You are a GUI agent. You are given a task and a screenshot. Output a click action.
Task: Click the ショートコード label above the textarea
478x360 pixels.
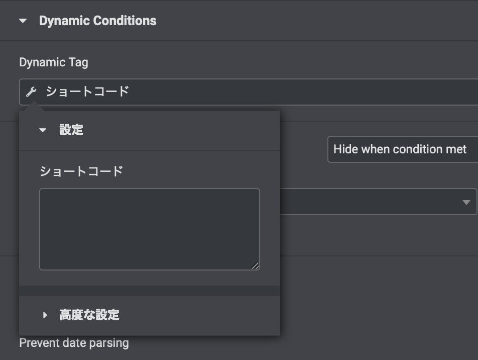tap(81, 171)
